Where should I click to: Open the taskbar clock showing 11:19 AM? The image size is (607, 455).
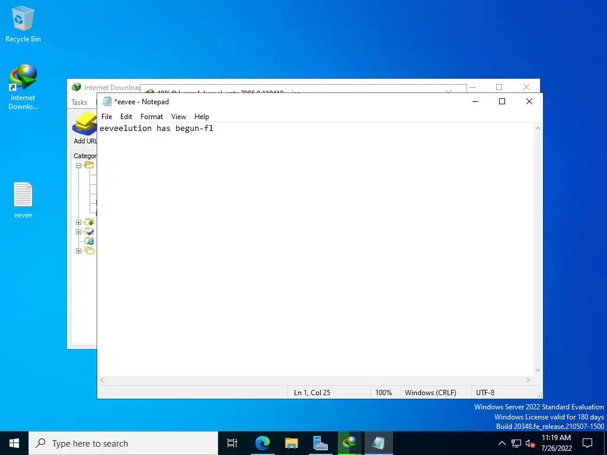556,443
